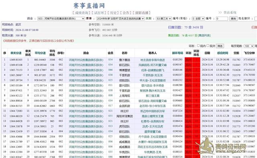
Task: Open the 集鸽列表 link
Action: (x=204, y=35)
